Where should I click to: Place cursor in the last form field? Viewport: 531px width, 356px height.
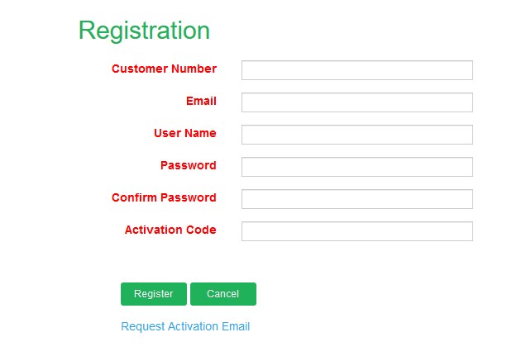coord(356,231)
